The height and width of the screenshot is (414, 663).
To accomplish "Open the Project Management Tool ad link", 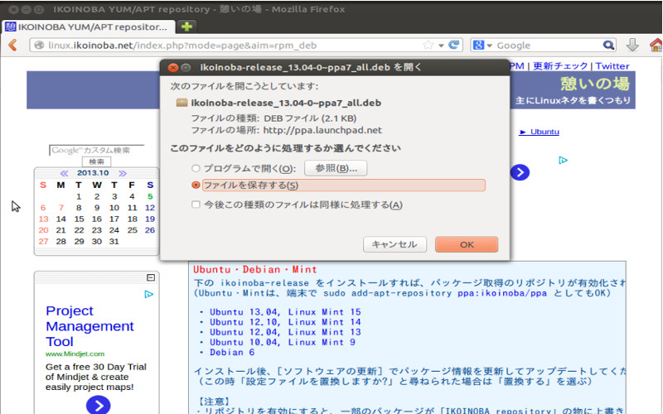I will click(90, 326).
